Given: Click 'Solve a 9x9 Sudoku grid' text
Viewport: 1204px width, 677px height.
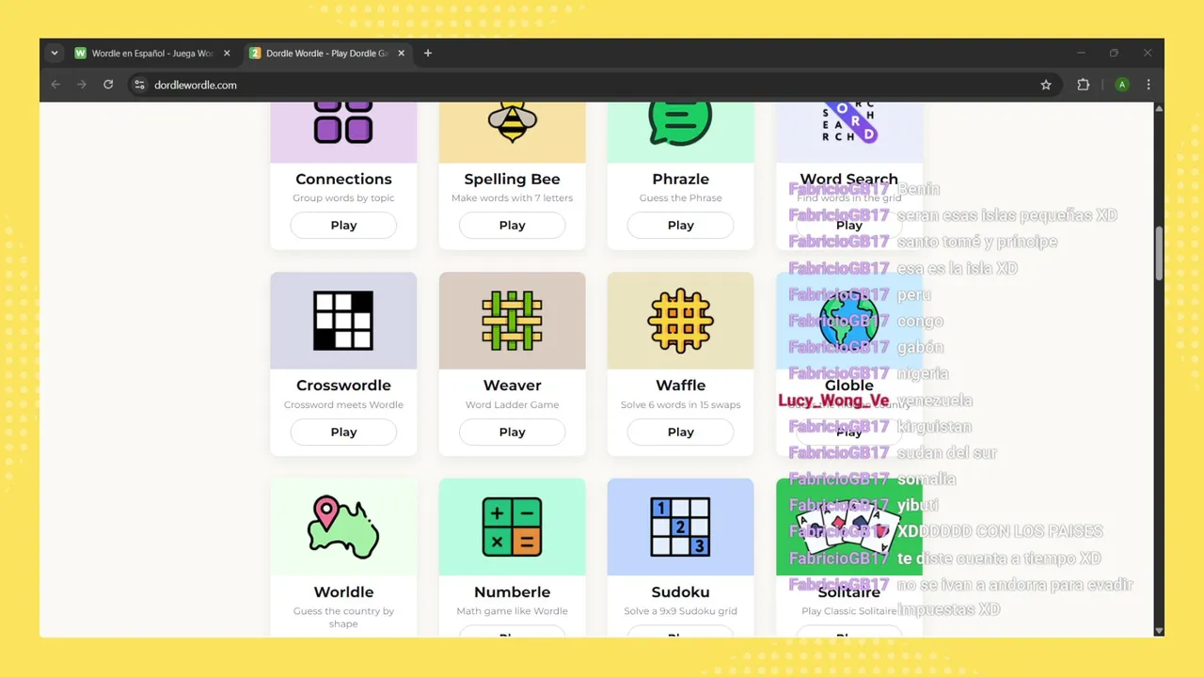Looking at the screenshot, I should (x=681, y=611).
